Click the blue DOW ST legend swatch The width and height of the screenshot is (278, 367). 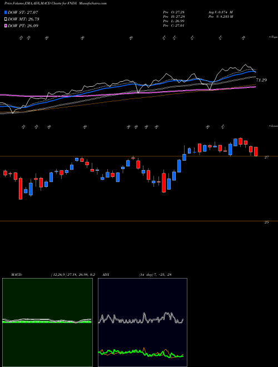(6, 13)
